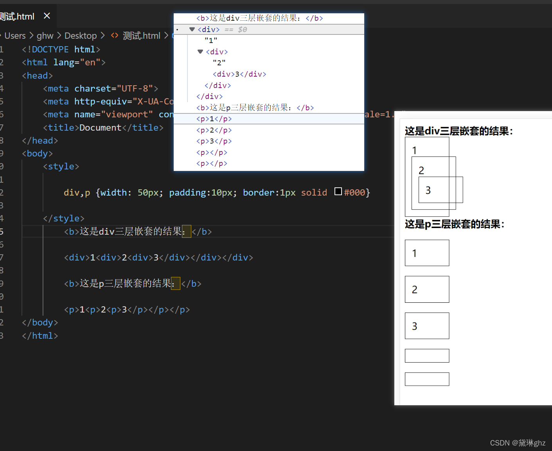Click the meta charset="UTF-8" line
Viewport: 552px width, 451px height.
(101, 88)
